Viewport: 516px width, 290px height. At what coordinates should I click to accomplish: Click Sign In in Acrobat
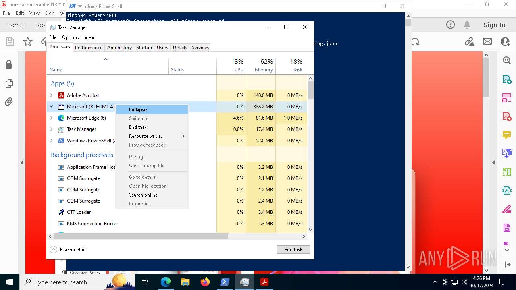click(494, 25)
